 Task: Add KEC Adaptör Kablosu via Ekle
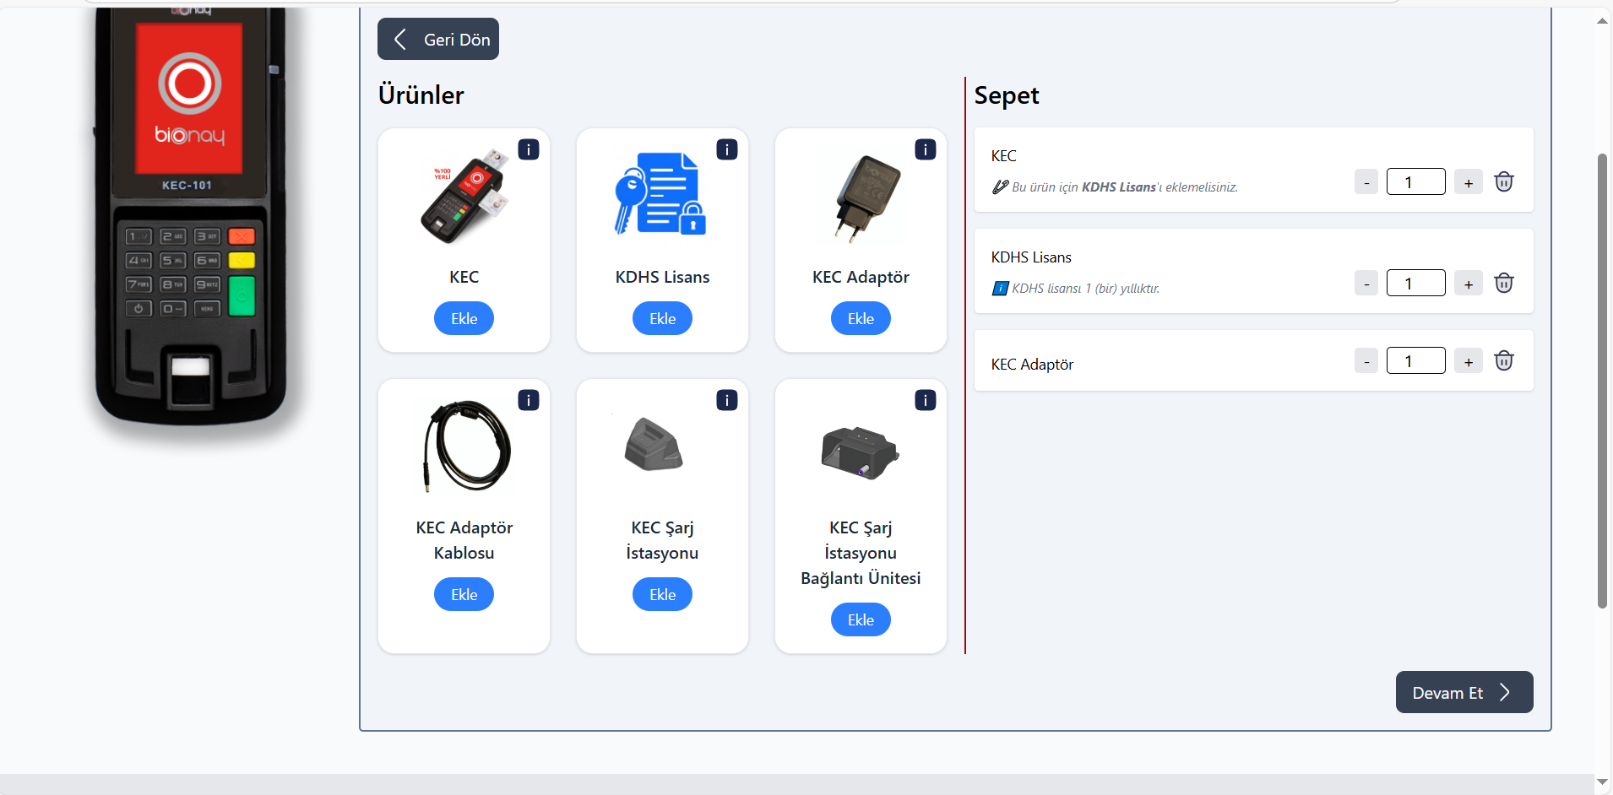coord(464,595)
